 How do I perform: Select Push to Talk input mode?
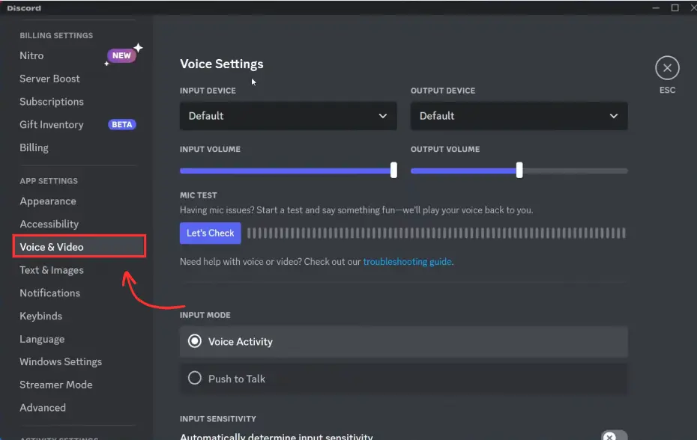click(404, 379)
